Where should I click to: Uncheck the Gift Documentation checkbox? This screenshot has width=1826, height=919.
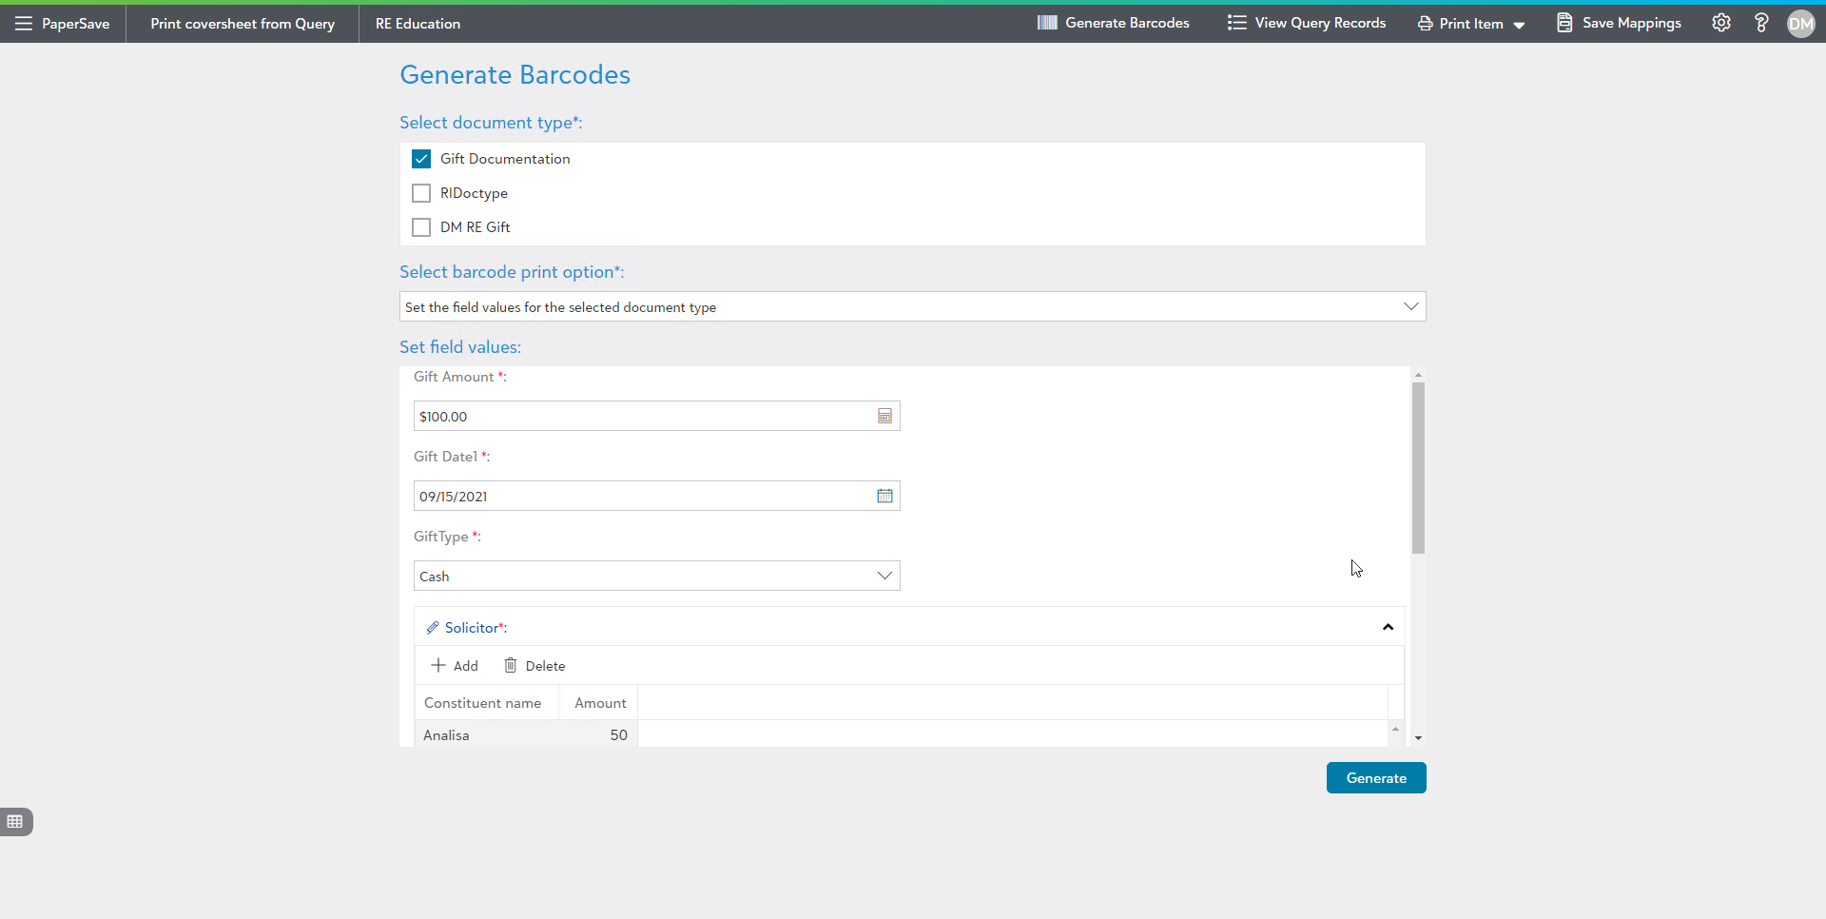421,159
